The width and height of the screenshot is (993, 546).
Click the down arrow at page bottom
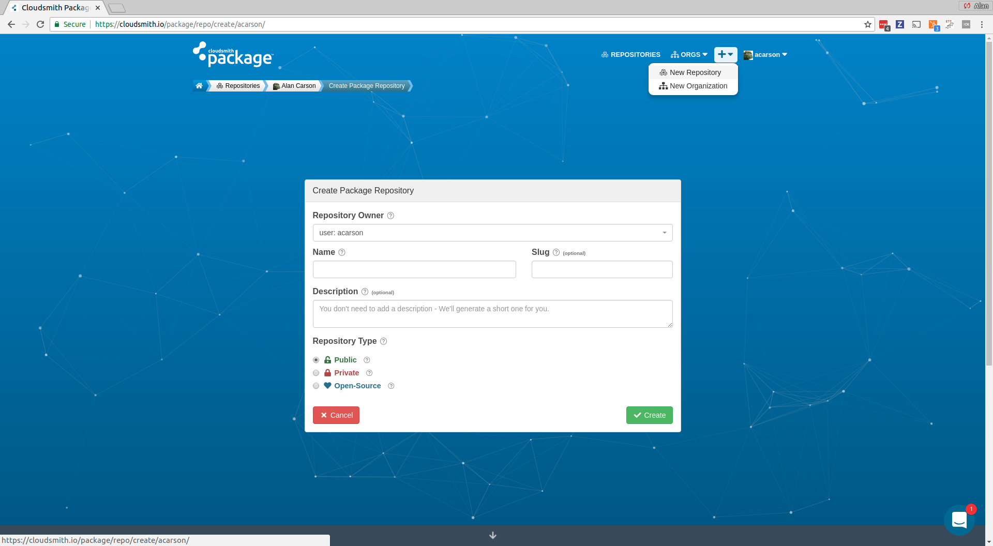492,535
